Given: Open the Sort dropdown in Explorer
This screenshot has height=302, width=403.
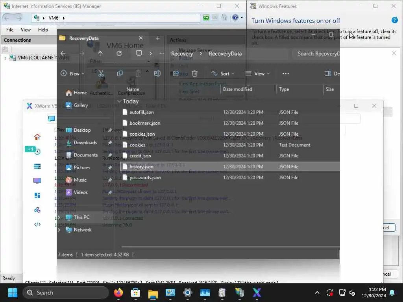Looking at the screenshot, I should (x=223, y=74).
